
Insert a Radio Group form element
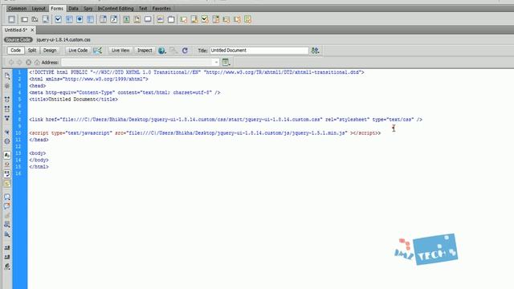90,19
